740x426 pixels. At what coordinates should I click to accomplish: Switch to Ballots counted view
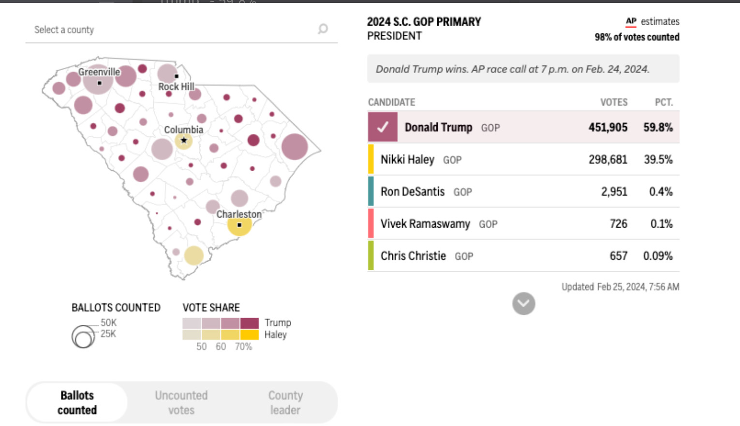(77, 402)
